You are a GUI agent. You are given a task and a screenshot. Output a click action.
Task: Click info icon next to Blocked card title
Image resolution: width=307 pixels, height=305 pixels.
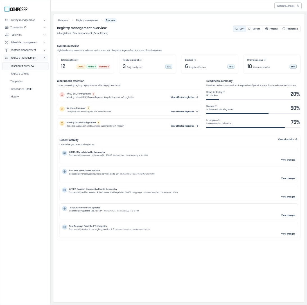pos(195,60)
